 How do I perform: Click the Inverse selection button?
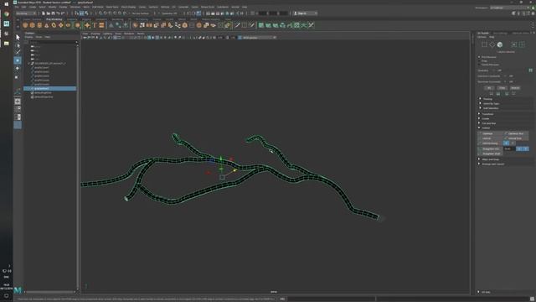(515, 88)
